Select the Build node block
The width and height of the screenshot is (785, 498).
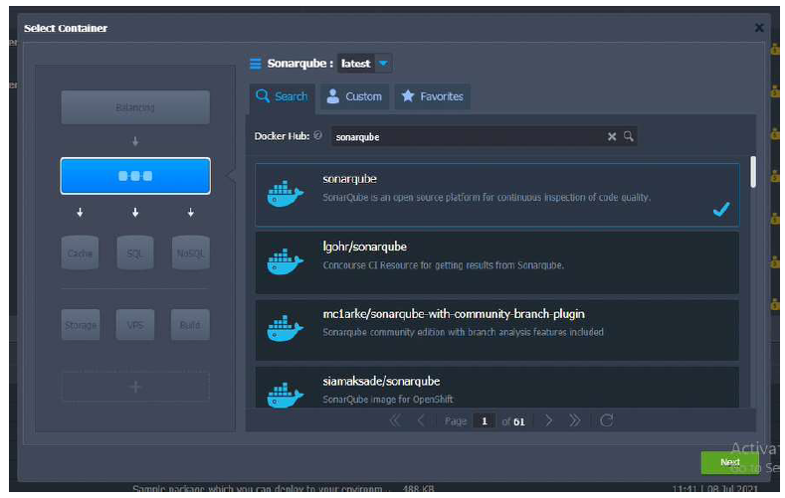tap(190, 325)
